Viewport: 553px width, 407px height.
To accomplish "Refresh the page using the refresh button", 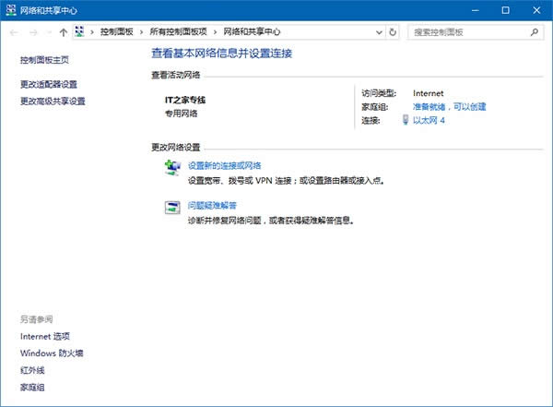I will [394, 31].
